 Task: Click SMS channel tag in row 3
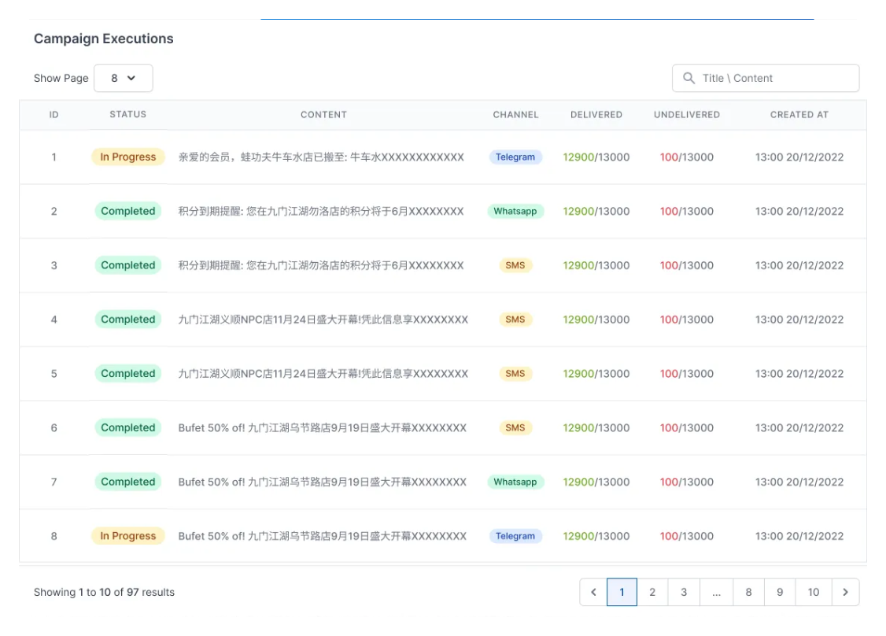tap(515, 265)
